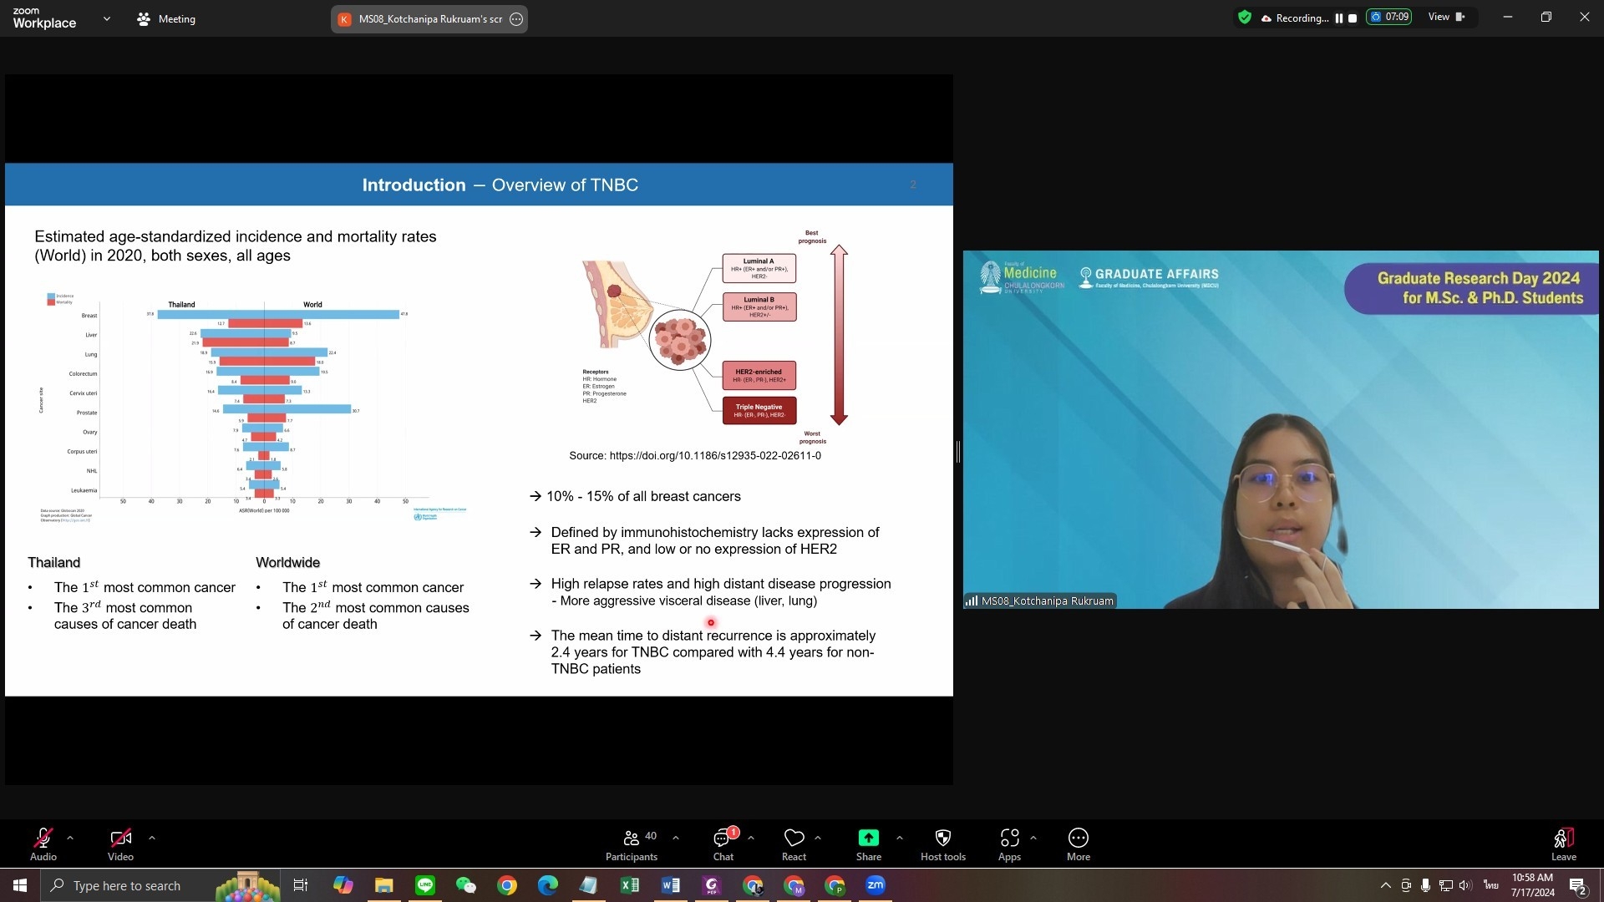Click the green Share screen button
This screenshot has height=902, width=1604.
coord(868,839)
